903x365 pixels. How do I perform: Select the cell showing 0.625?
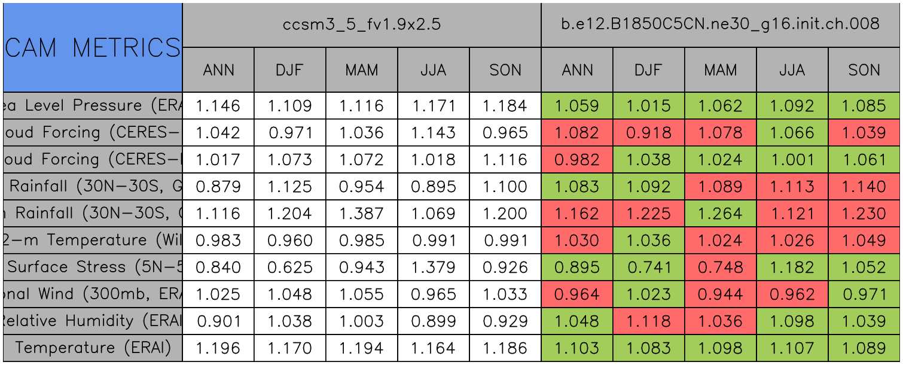290,267
